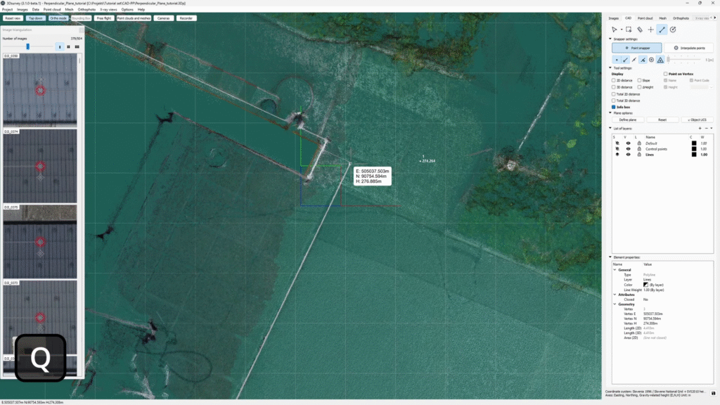
Task: Select the circular target tool in CAD toolbar
Action: (x=673, y=30)
